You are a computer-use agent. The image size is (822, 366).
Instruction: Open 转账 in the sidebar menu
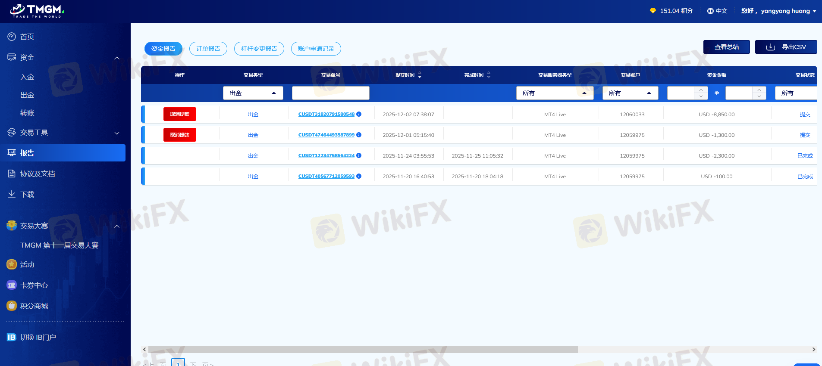point(27,113)
